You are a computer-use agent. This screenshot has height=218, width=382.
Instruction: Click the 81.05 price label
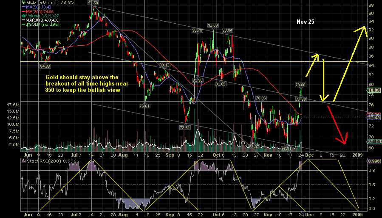221,84
